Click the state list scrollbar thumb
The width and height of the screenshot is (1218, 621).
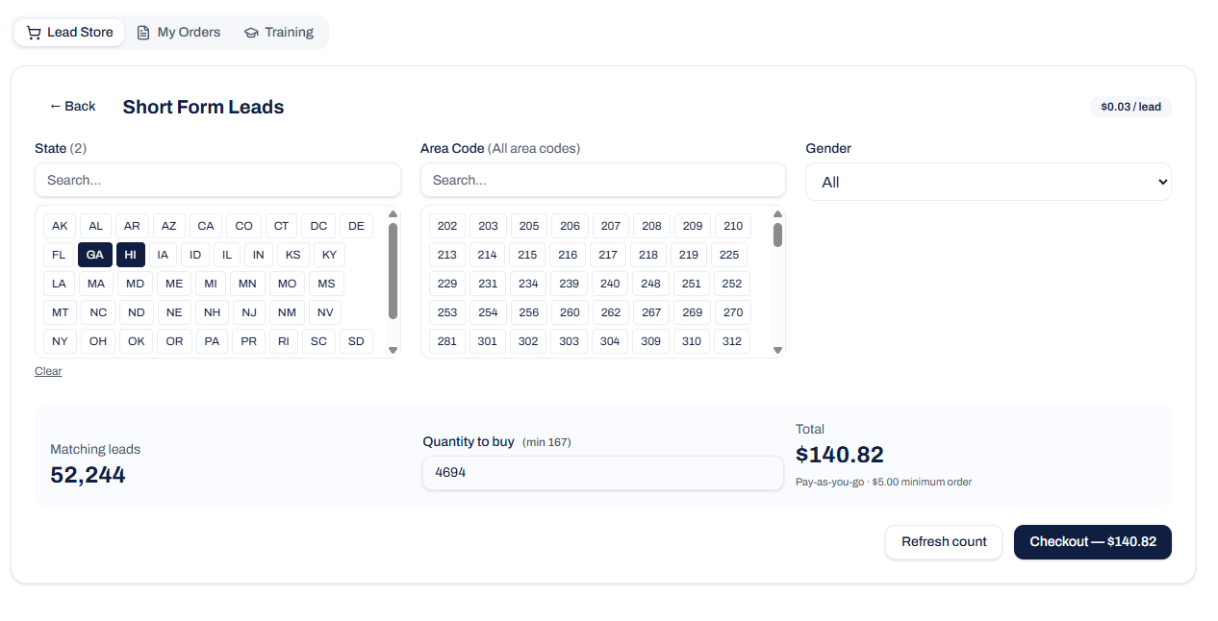click(x=393, y=271)
